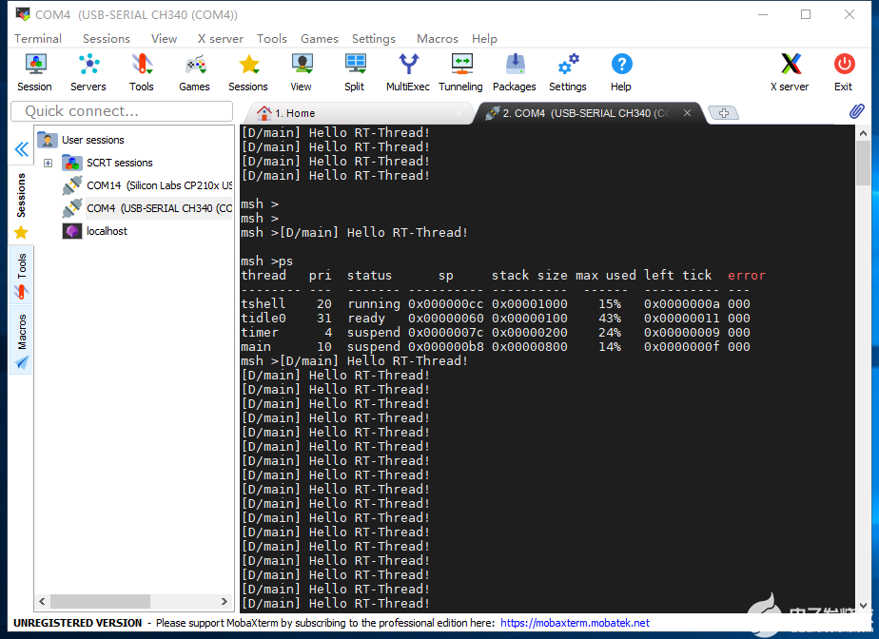Screen dimensions: 879x639
Task: Click the 'UNREGISTERED VERSION' status text
Action: pyautogui.click(x=77, y=623)
